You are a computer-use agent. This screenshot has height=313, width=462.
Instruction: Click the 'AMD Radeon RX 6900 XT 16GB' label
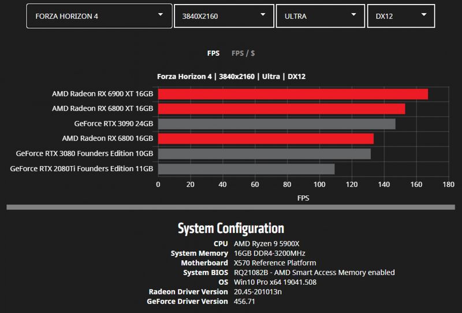(x=103, y=94)
